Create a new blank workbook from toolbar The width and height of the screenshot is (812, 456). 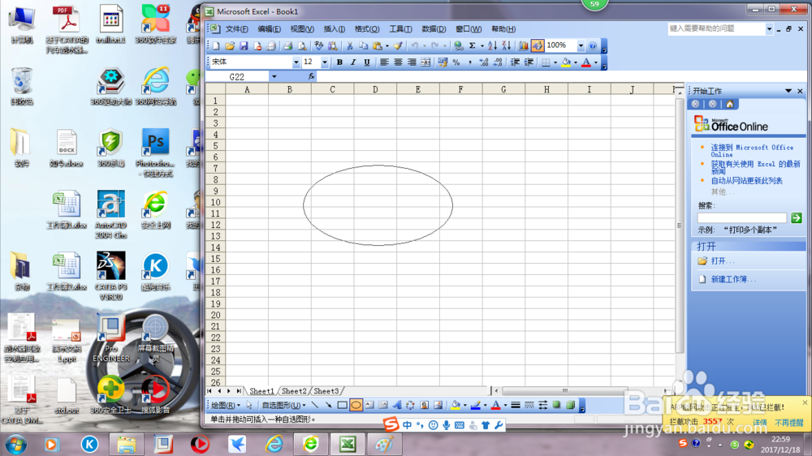(216, 46)
